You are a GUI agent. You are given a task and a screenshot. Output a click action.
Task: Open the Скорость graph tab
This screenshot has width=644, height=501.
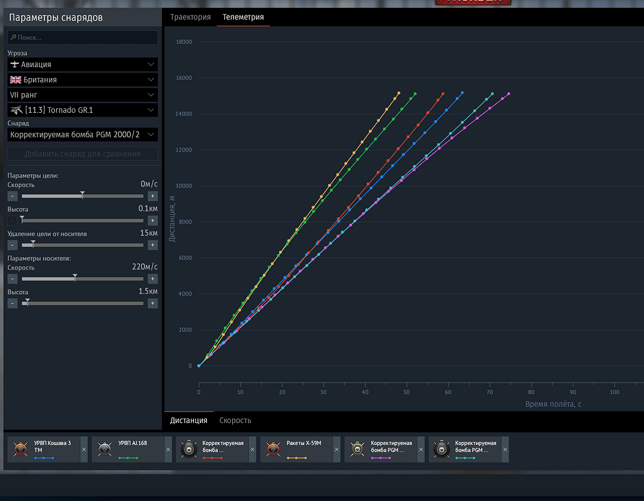click(235, 420)
